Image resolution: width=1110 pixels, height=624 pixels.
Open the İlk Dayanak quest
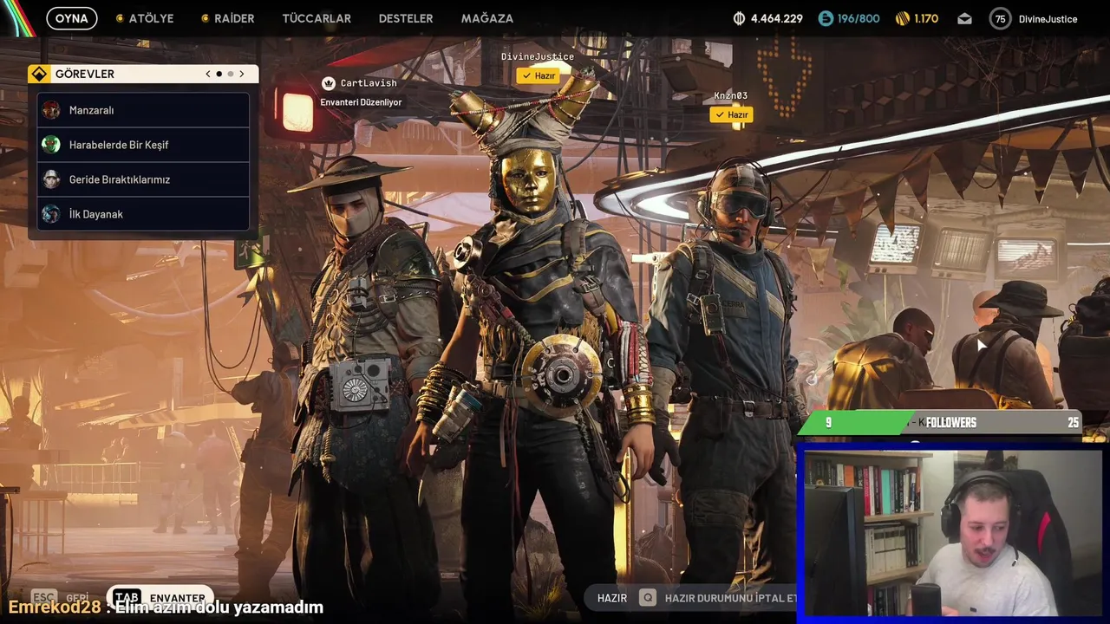143,214
